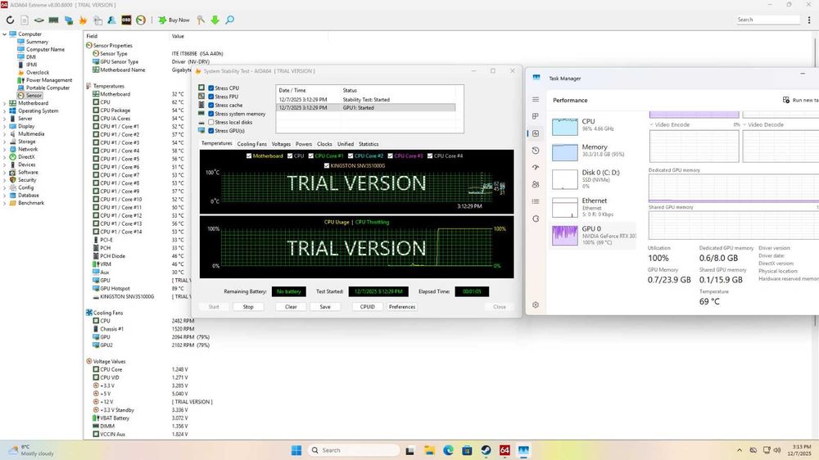Image resolution: width=819 pixels, height=460 pixels.
Task: Click the magnifier search icon in AIDA64 toolbar
Action: point(229,20)
